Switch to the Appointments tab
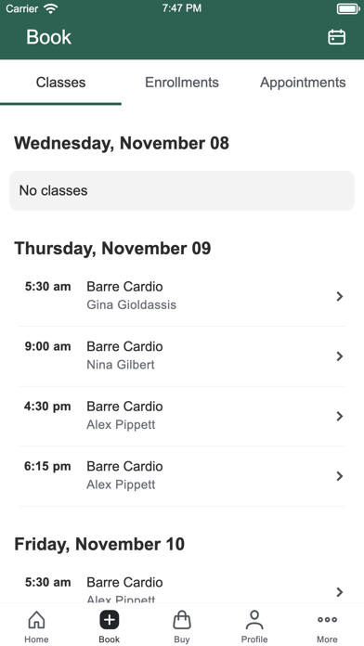 click(303, 83)
